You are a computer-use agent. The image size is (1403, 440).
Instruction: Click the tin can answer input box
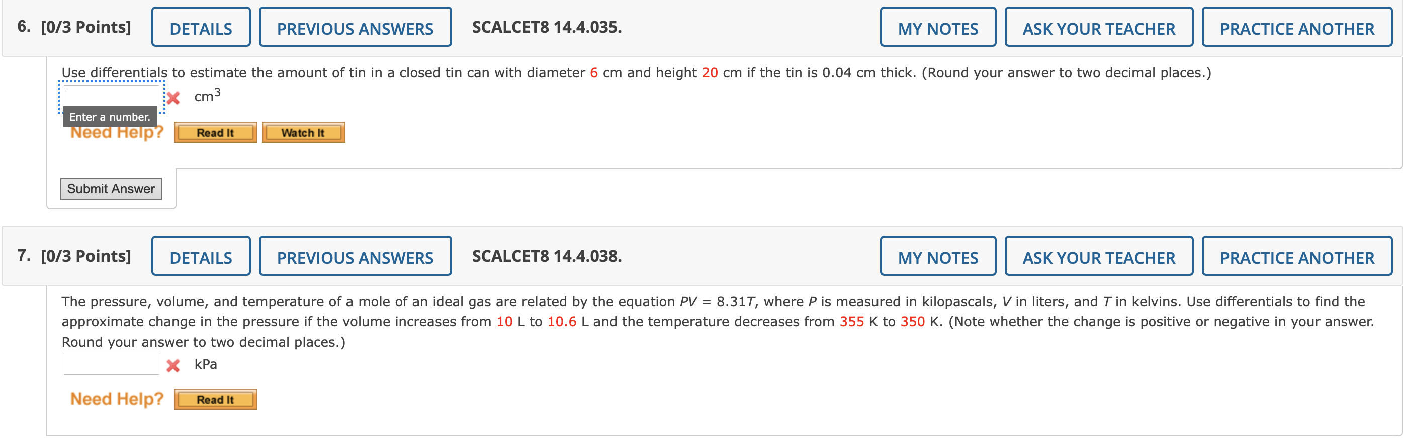[112, 96]
